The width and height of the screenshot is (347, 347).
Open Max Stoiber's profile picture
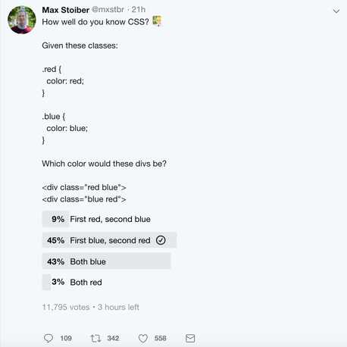coord(22,20)
